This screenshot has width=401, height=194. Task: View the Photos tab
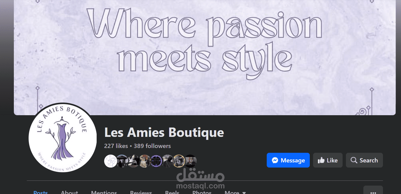[x=202, y=192]
